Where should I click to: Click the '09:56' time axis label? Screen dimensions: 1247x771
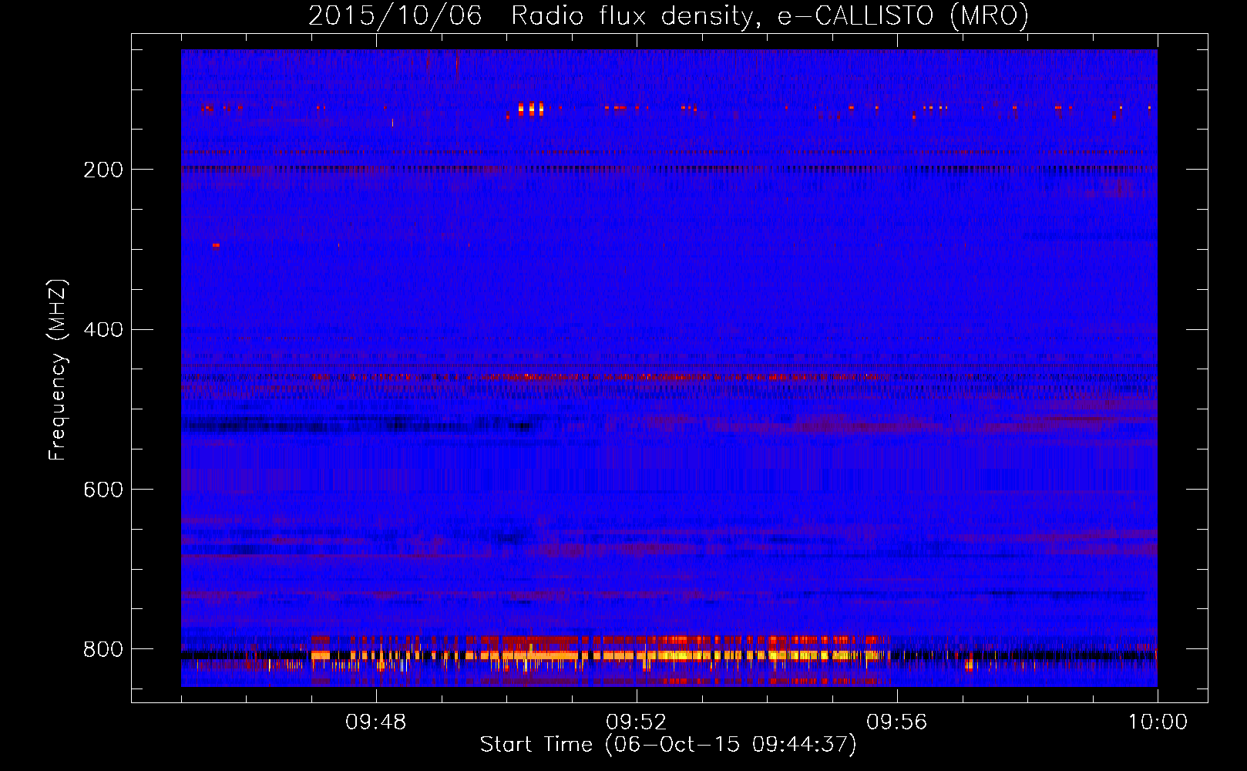point(897,722)
